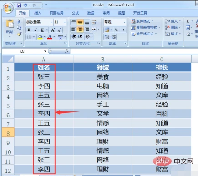Viewport: 198px width, 176px height.
Task: Toggle bold formatting
Action: point(29,30)
